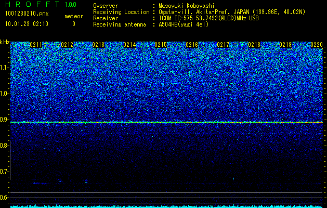Click the 0217 time marker

coord(223,45)
